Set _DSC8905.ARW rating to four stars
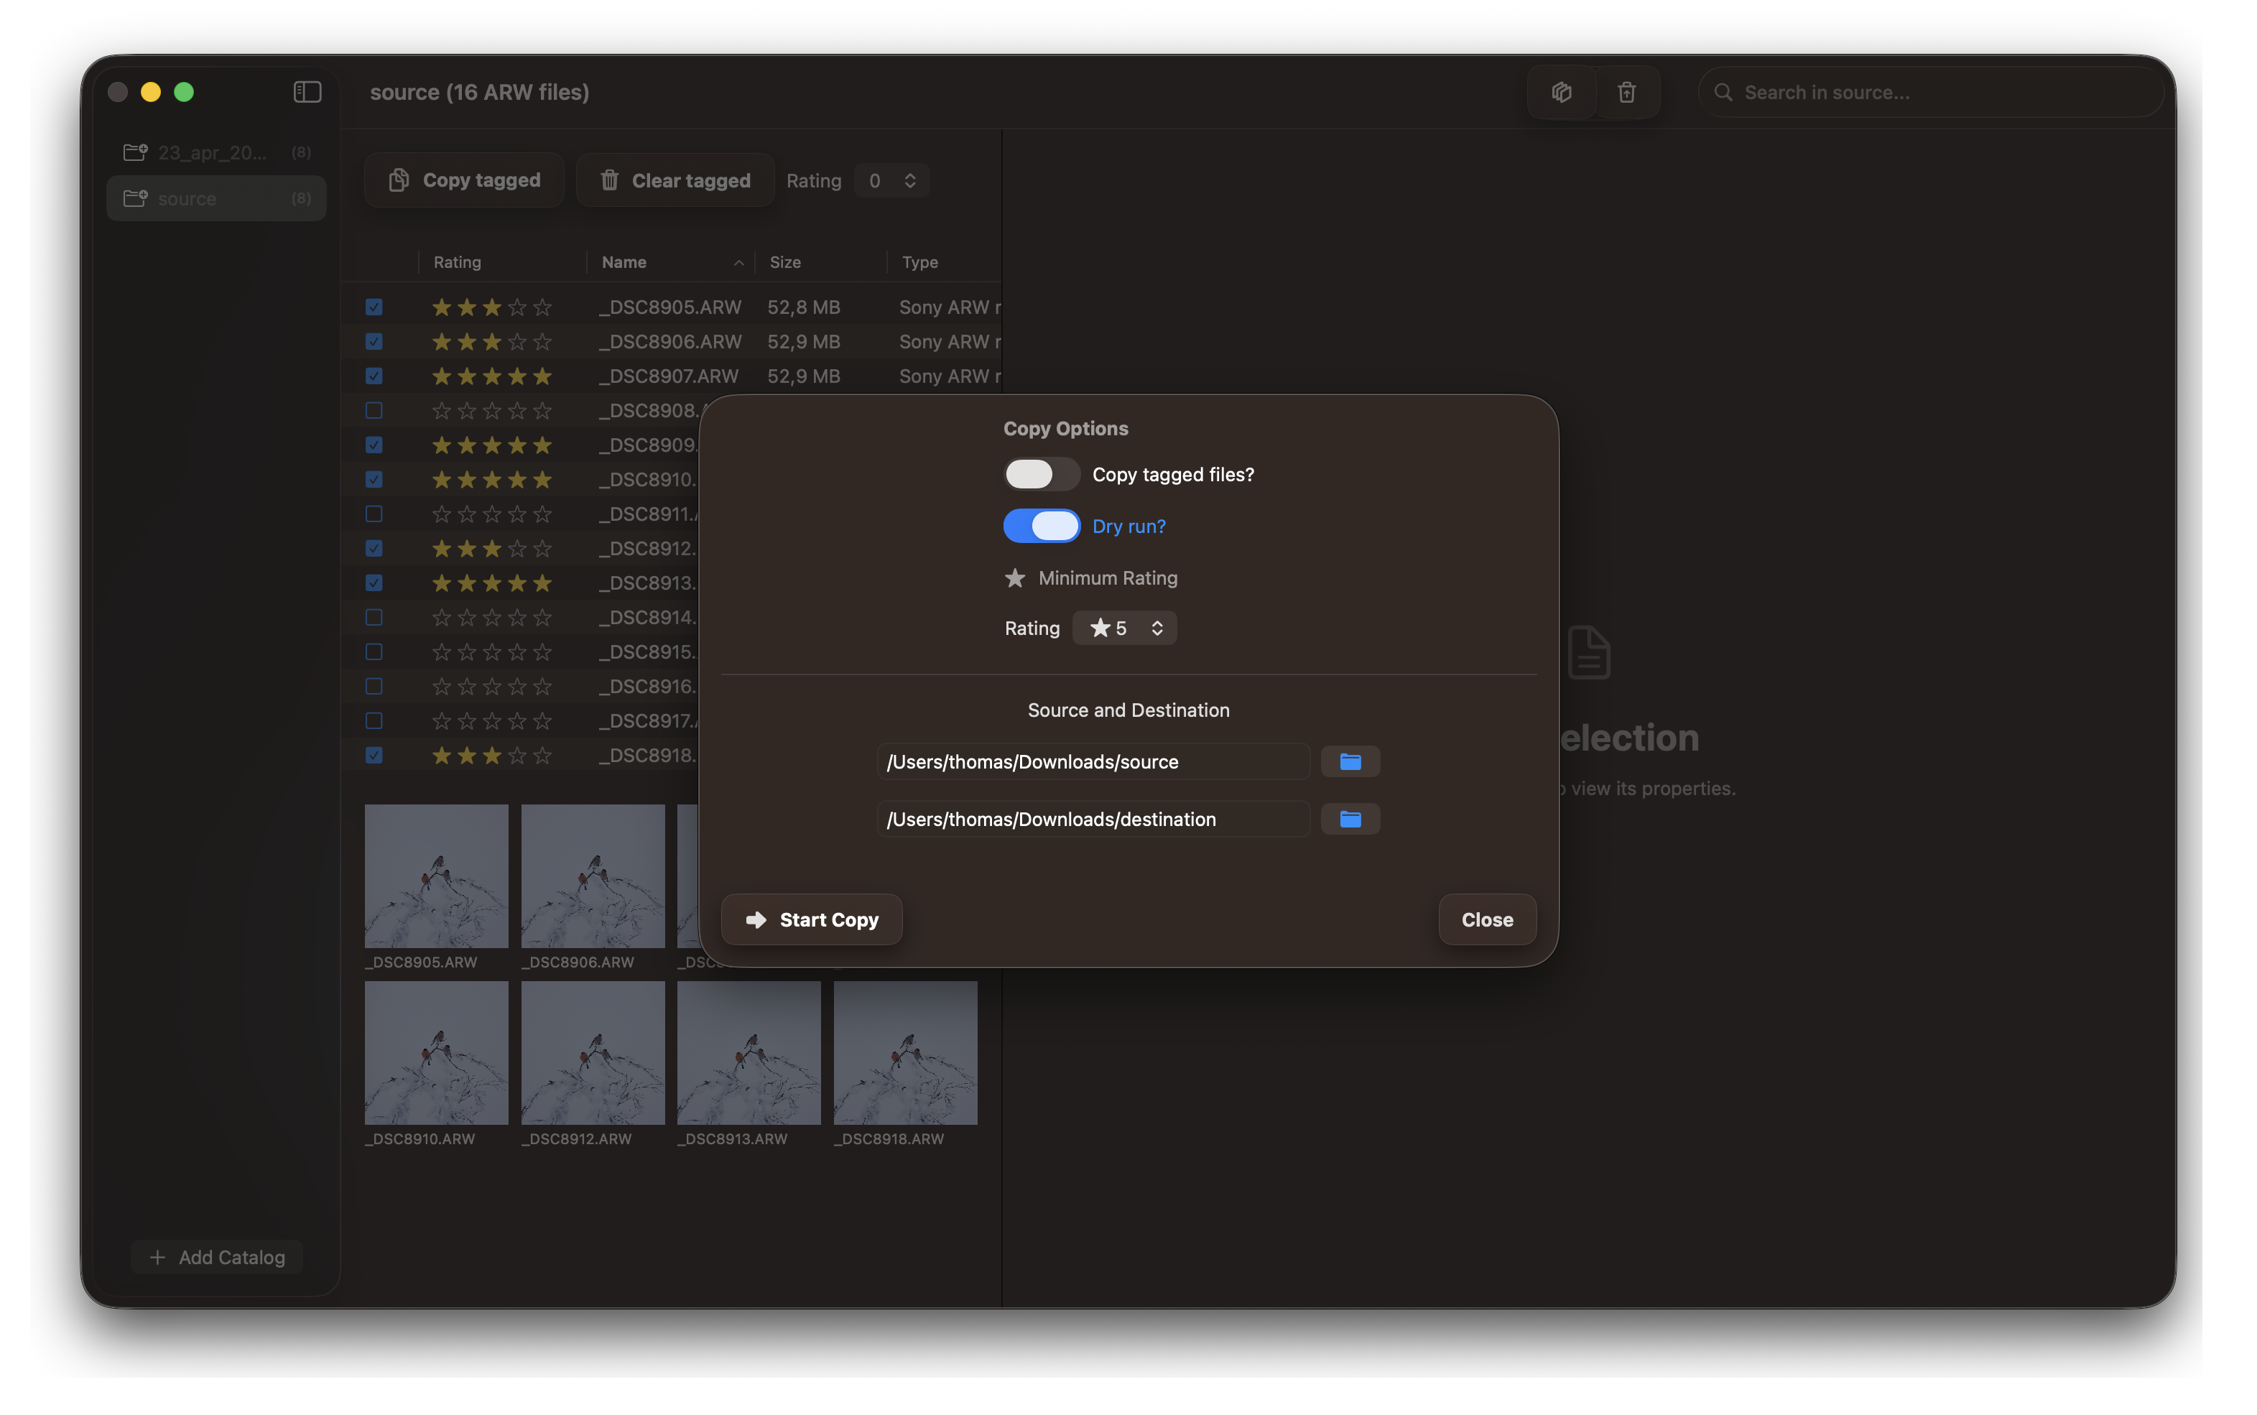Viewport: 2257px width, 1415px height. (x=516, y=307)
